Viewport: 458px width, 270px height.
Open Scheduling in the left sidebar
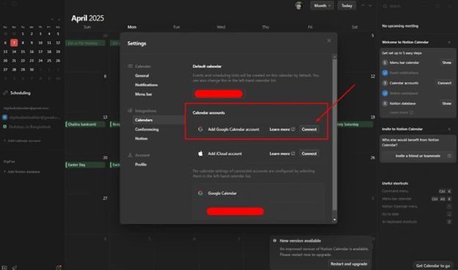point(20,93)
